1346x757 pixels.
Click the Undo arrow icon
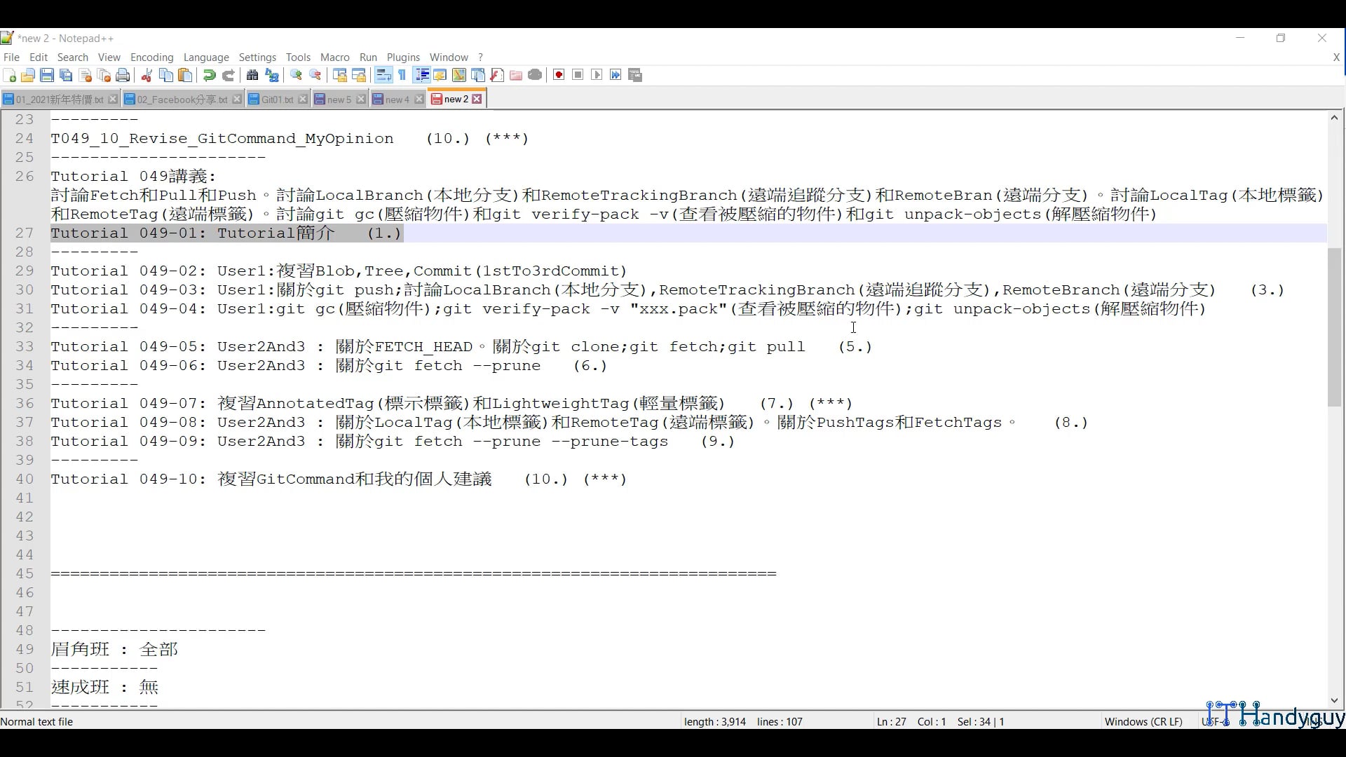tap(209, 75)
